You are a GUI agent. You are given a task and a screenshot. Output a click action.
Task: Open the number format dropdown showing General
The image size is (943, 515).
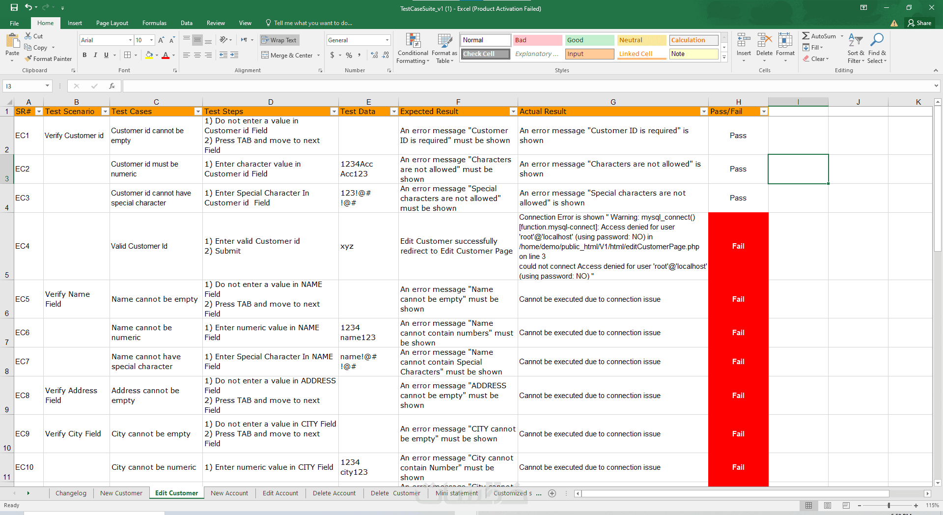[x=387, y=40]
